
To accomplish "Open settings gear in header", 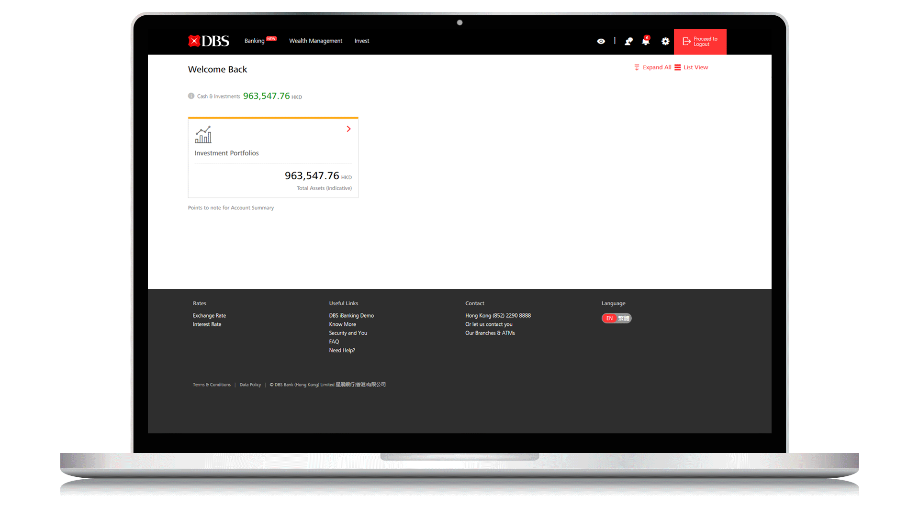I will point(665,42).
